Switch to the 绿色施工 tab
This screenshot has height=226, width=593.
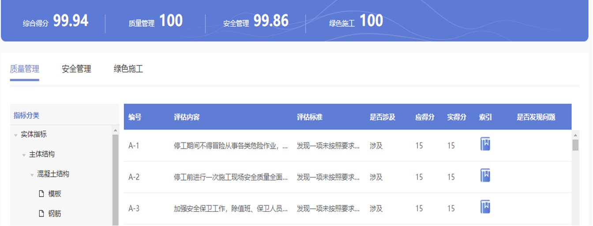[128, 69]
